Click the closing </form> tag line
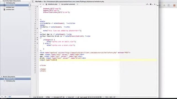This screenshot has width=177, height=99. [x=43, y=65]
